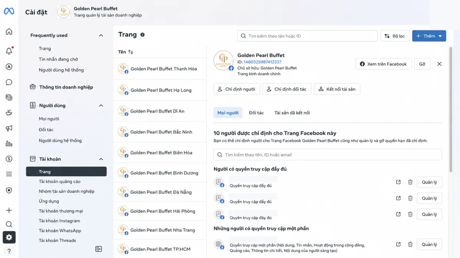
Task: Open the Ads Manager compass icon
Action: click(9, 67)
